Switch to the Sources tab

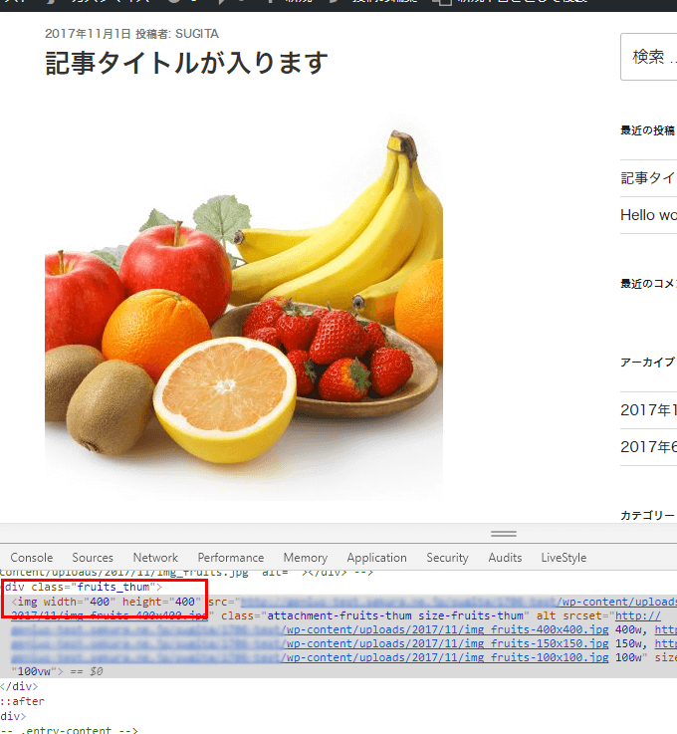93,558
